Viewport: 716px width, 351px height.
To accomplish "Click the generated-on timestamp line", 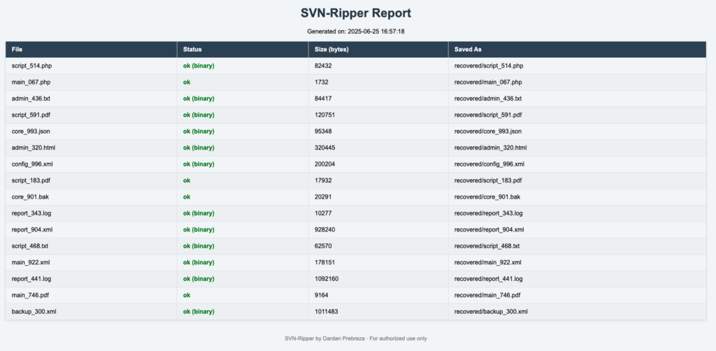I will click(x=356, y=31).
